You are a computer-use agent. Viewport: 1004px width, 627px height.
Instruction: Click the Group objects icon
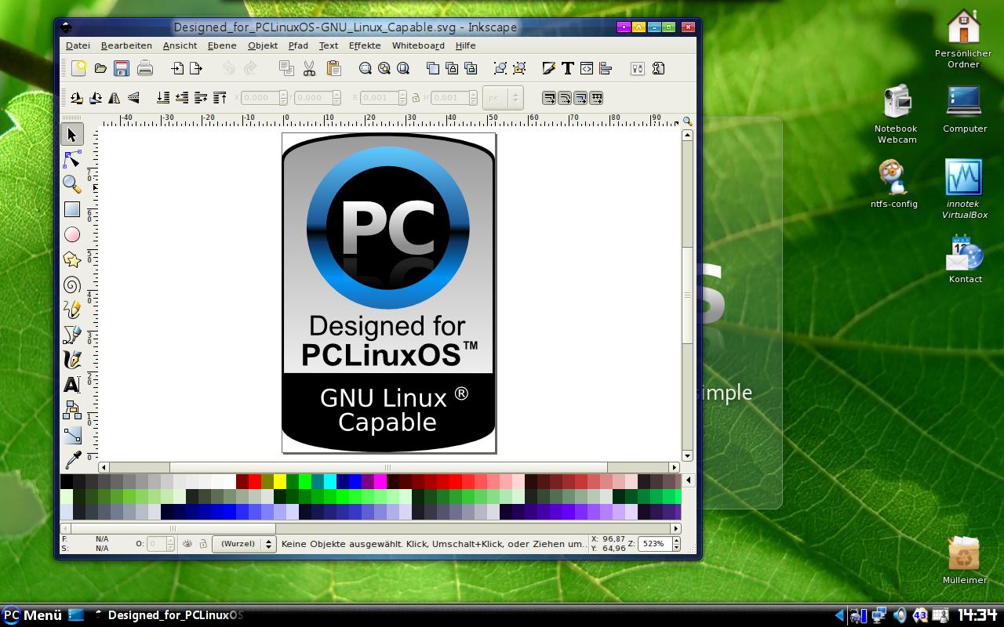pyautogui.click(x=500, y=68)
